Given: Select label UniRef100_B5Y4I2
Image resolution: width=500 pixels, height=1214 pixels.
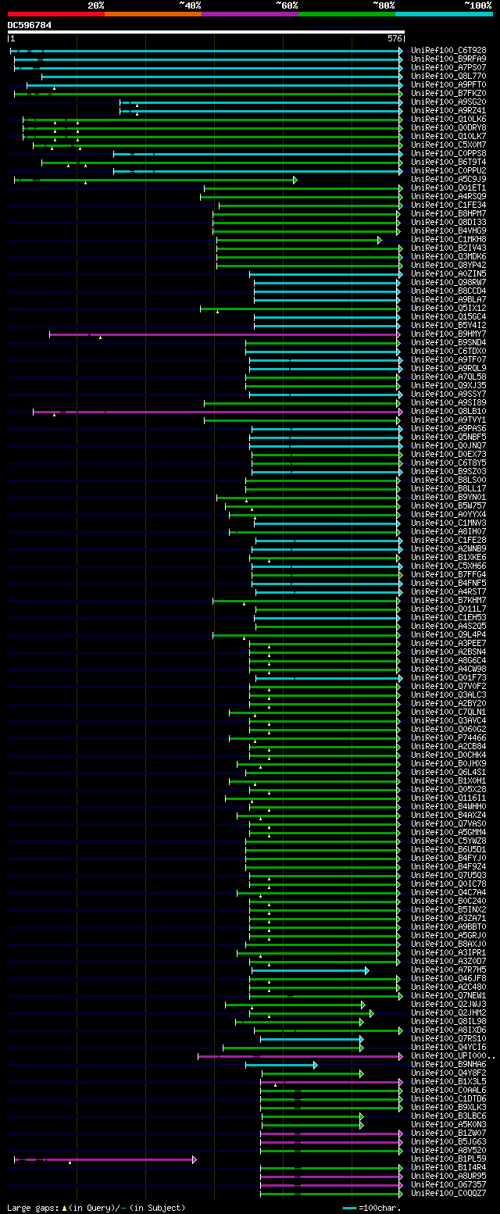Looking at the screenshot, I should [x=448, y=326].
